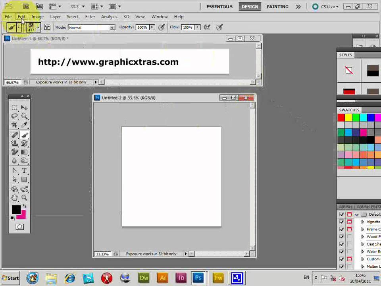
Task: Reset default foreground and background colors
Action: (12, 218)
